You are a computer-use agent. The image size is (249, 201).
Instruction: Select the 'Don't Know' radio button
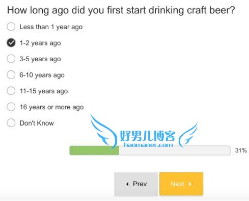(x=11, y=123)
